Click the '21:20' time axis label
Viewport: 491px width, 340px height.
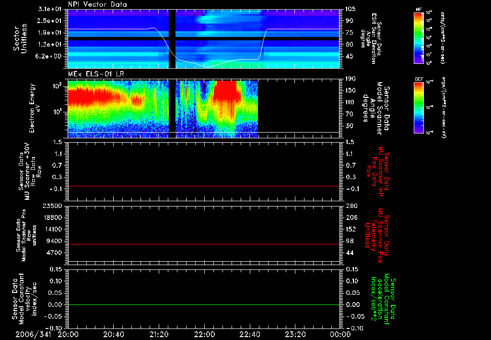[x=159, y=335]
